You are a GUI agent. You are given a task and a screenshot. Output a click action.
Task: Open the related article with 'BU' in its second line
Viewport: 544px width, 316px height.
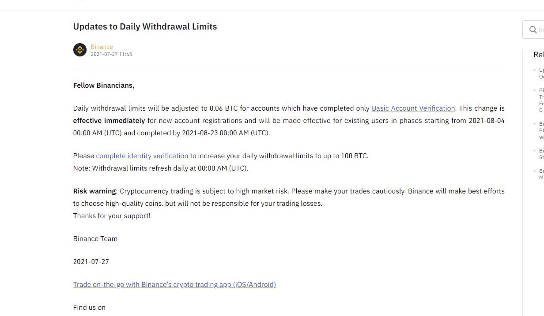541,130
